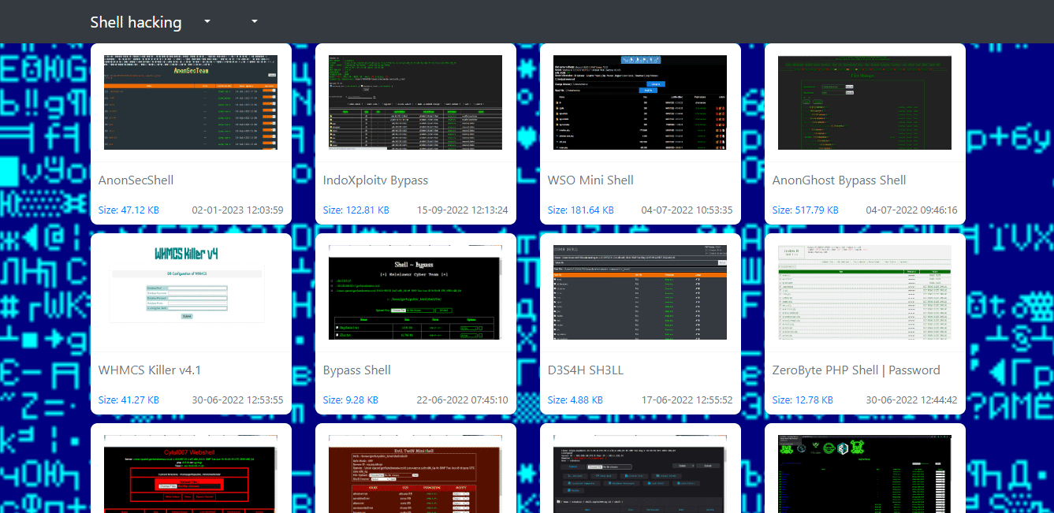Open the AnonSecShell preview thumbnail
Image resolution: width=1054 pixels, height=513 pixels.
tap(191, 102)
